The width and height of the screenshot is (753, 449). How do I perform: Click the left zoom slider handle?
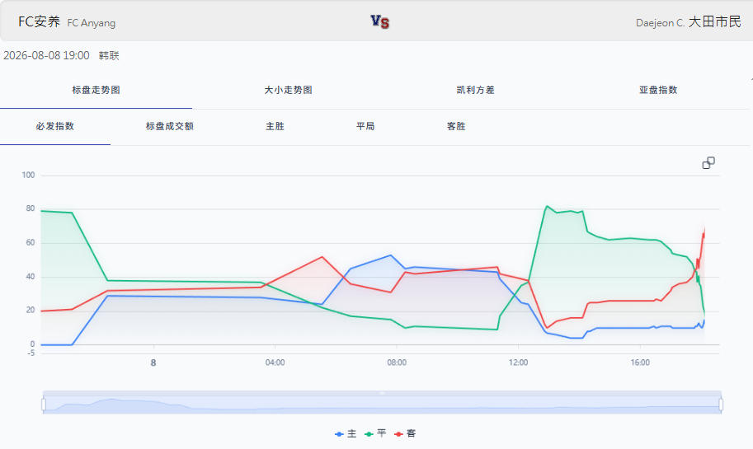tap(44, 405)
